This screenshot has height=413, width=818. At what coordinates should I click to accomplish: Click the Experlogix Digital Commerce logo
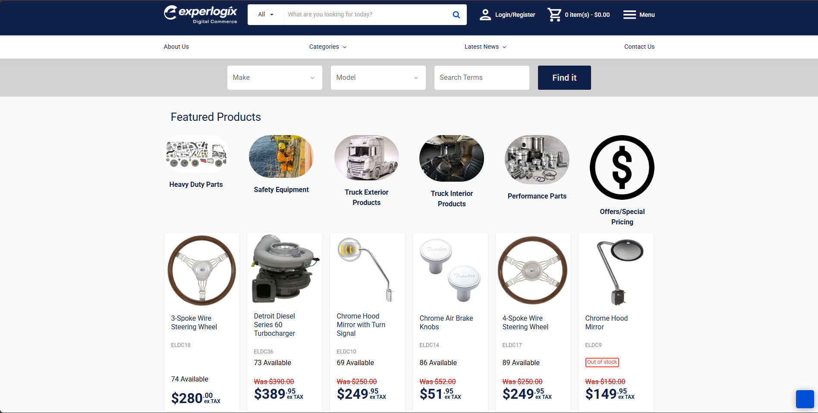pos(201,15)
